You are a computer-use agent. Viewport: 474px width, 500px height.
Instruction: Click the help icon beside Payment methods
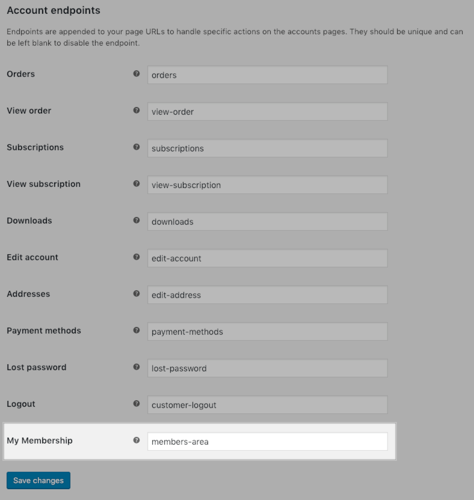[x=137, y=329]
